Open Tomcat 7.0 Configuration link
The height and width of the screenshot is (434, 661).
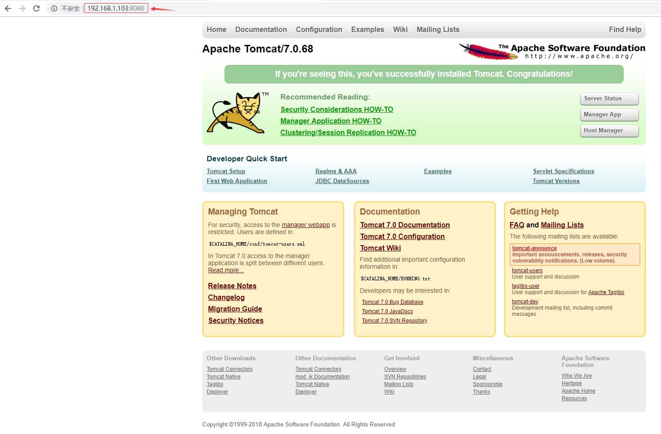click(402, 236)
